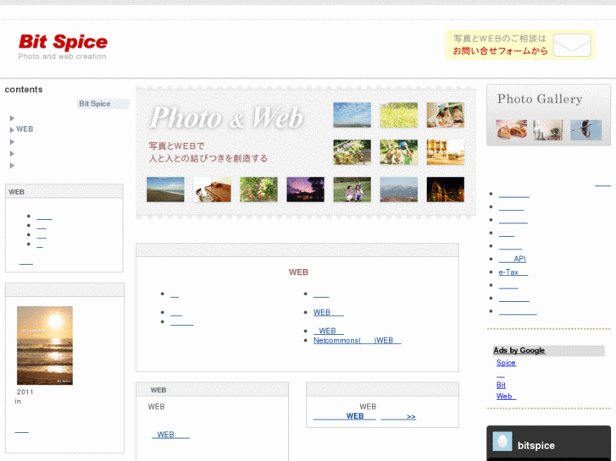Screen dimensions: 616x461
Task: Open the room interior photo in Photo Gallery
Action: (547, 130)
